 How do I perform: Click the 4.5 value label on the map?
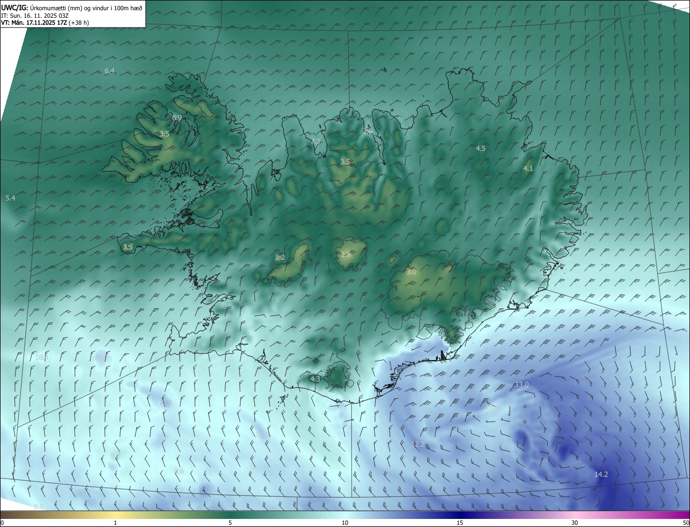tap(481, 148)
